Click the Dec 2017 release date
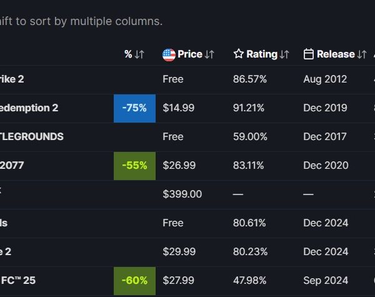Screen dimensions: 375x297 click(x=325, y=137)
